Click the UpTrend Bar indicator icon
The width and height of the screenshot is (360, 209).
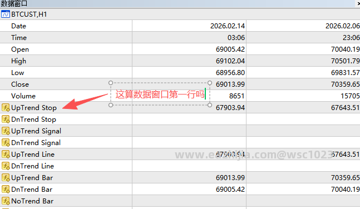[x=6, y=177]
